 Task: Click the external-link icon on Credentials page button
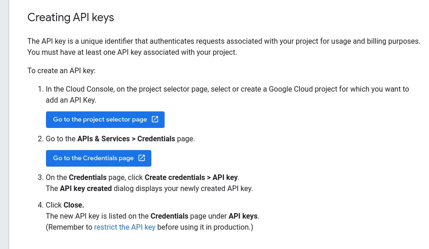pos(142,158)
